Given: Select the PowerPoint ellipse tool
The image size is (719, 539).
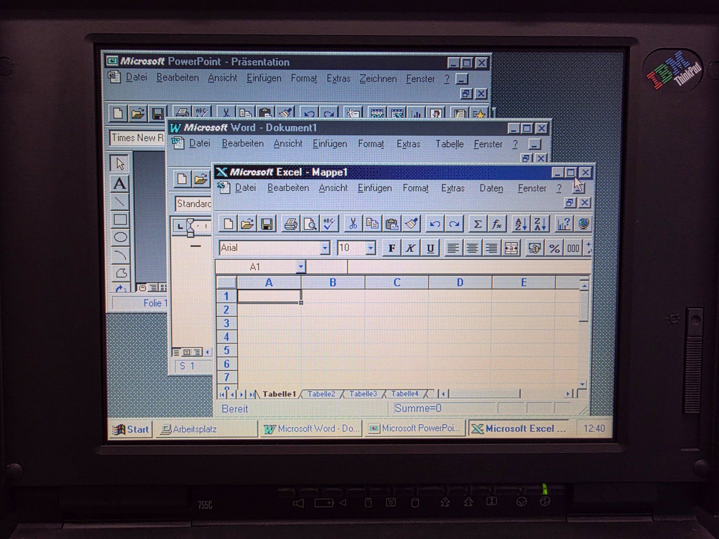Looking at the screenshot, I should coord(120,237).
